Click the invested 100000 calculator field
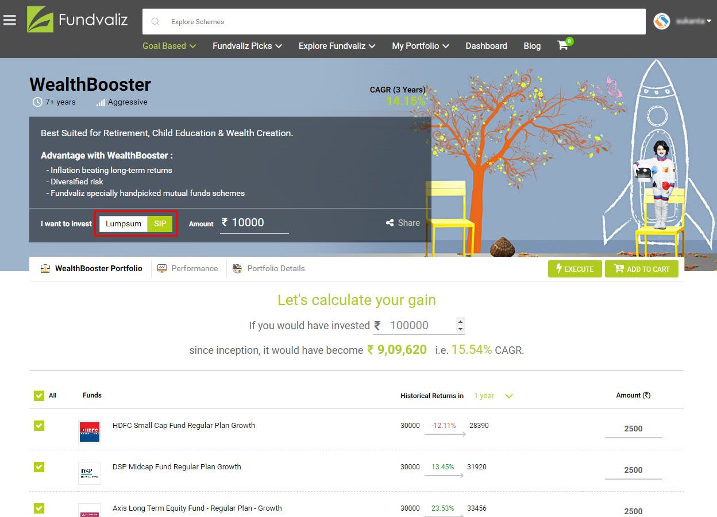Viewport: 717px width, 517px height. [419, 326]
